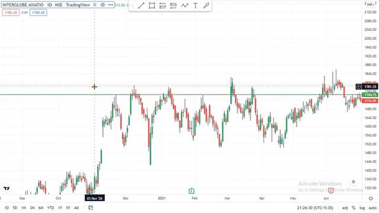The image size is (379, 213).
Task: Open the Go to date calendar icon
Action: 91,208
